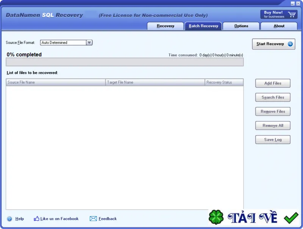Click the 'Source File Format' label
Viewport: 303px width, 229px height.
click(20, 43)
